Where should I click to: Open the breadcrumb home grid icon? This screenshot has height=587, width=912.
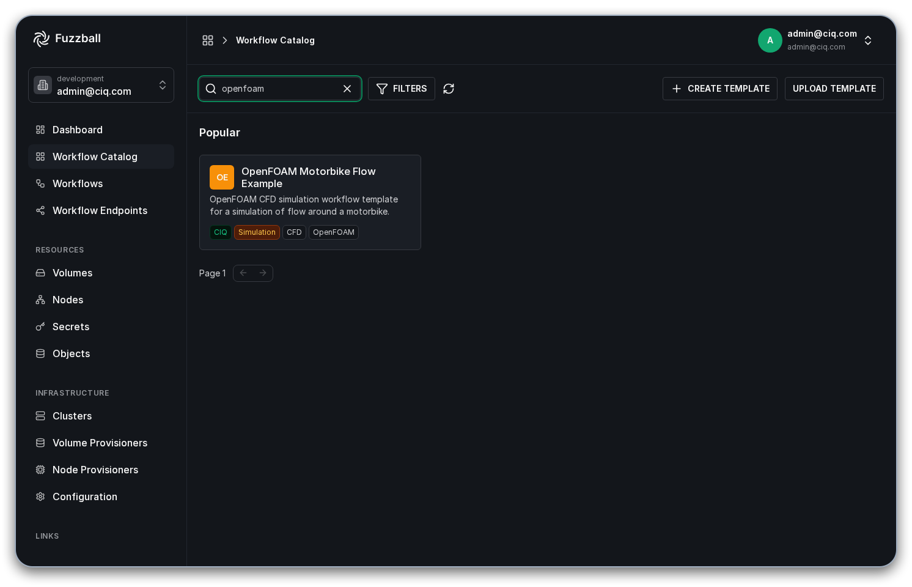tap(208, 40)
